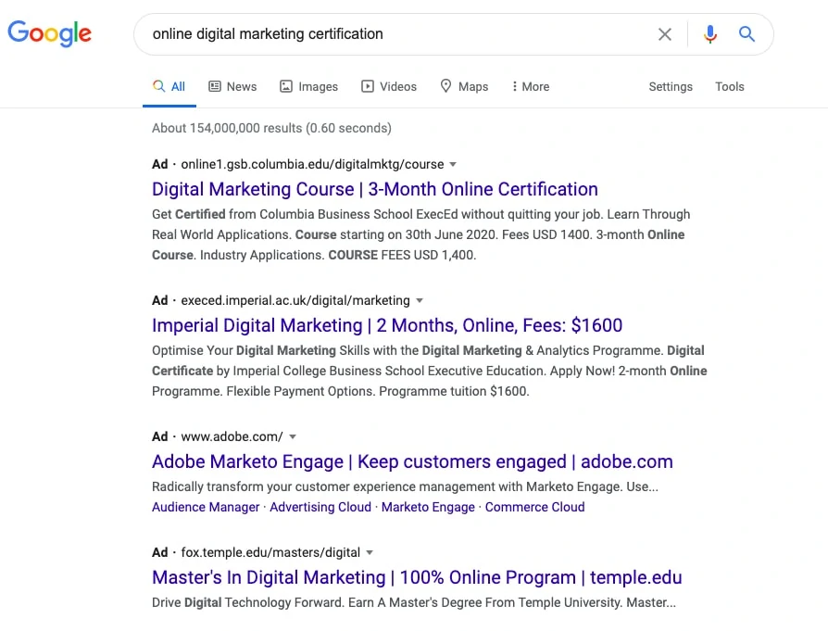
Task: Open Imperial Digital Marketing ad link
Action: point(387,325)
